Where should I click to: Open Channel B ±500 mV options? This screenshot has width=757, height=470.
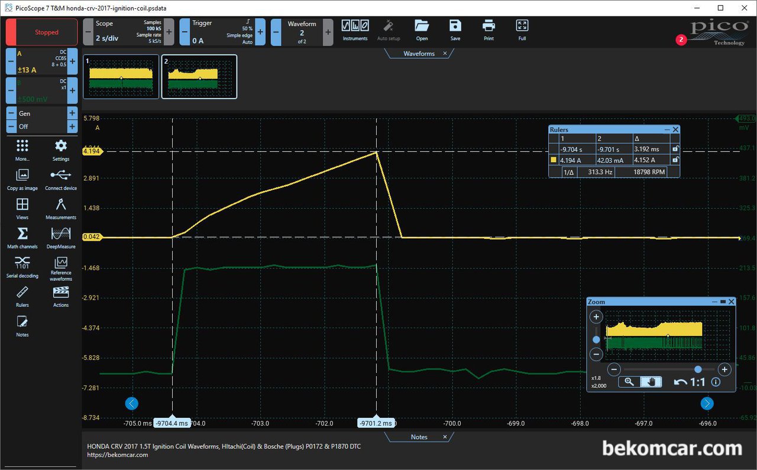pos(41,90)
